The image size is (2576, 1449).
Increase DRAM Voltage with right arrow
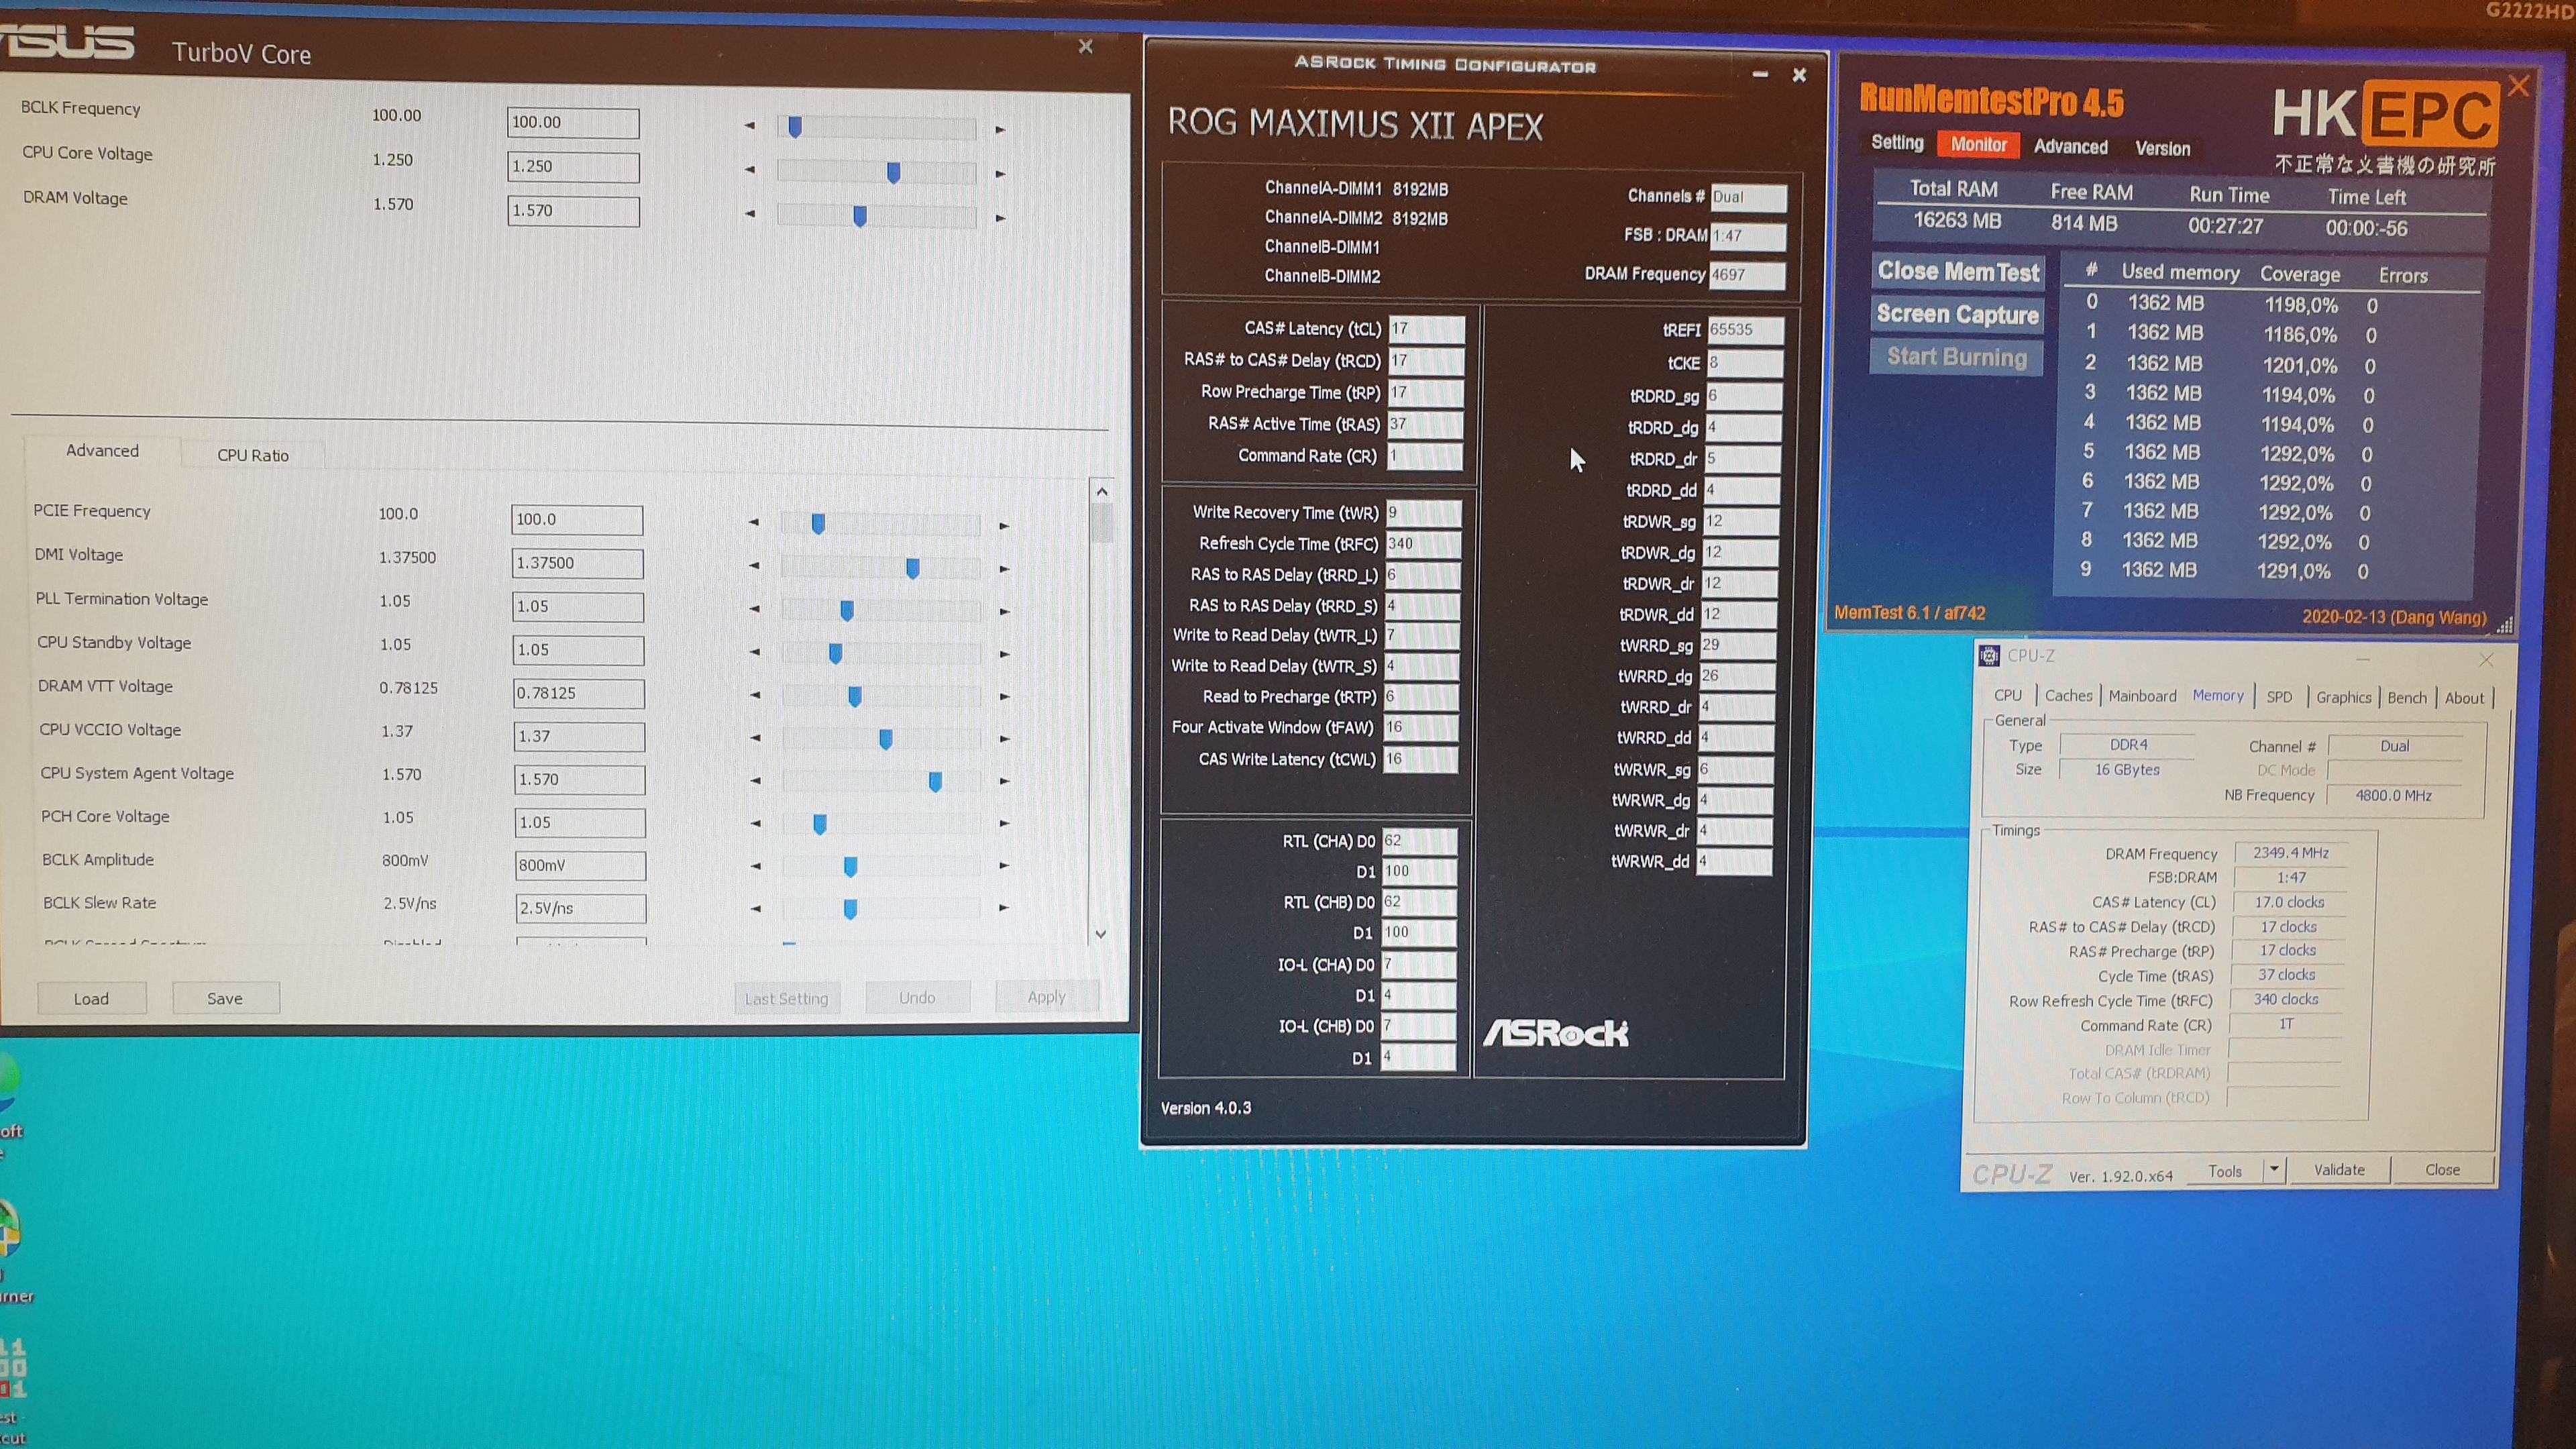click(1000, 218)
